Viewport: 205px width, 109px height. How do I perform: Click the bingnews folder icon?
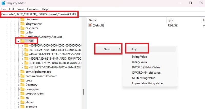pyautogui.click(x=22, y=19)
